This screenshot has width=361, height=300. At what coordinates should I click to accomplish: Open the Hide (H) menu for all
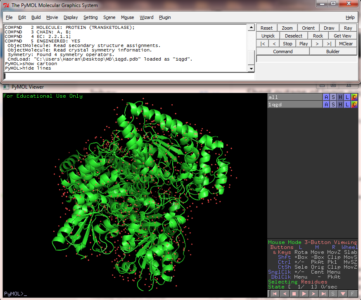(340, 97)
